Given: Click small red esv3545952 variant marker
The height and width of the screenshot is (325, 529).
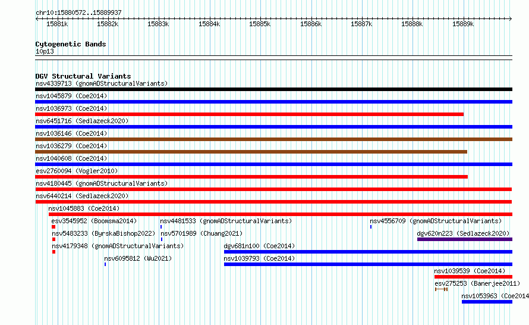Looking at the screenshot, I should 53,227.
